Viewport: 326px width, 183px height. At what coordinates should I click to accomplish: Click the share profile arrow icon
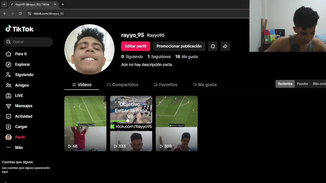(225, 46)
